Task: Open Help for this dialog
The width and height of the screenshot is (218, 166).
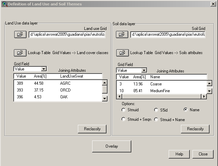Action: tap(179, 154)
